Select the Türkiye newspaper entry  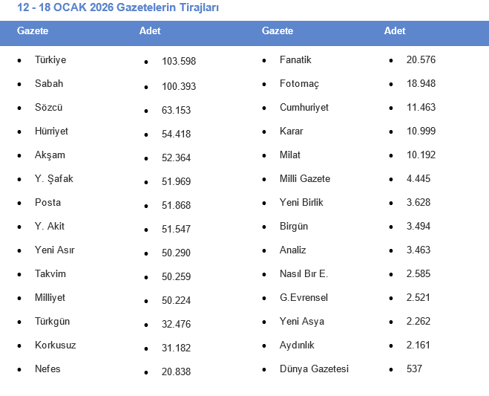pos(50,60)
